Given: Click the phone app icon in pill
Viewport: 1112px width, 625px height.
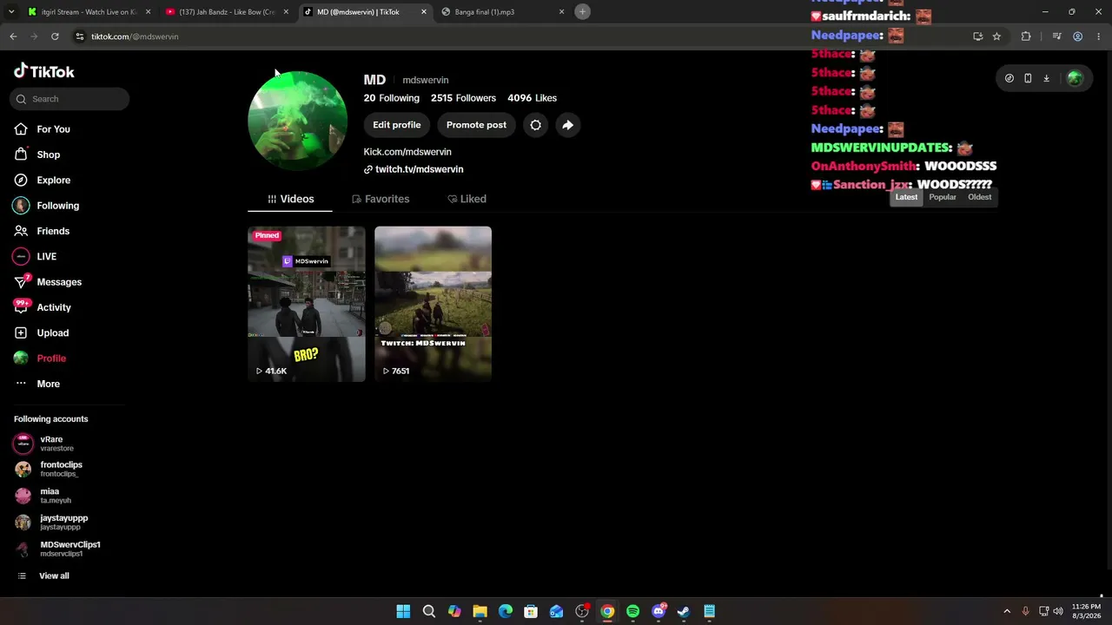Looking at the screenshot, I should pyautogui.click(x=1028, y=78).
